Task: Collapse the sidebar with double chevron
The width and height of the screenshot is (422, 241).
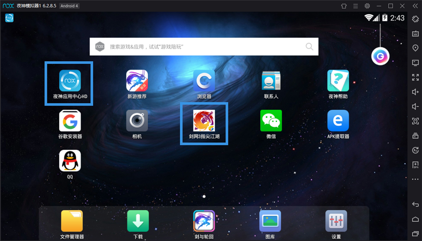Action: click(415, 6)
